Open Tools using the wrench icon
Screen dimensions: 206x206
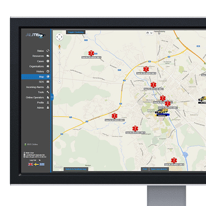48,92
